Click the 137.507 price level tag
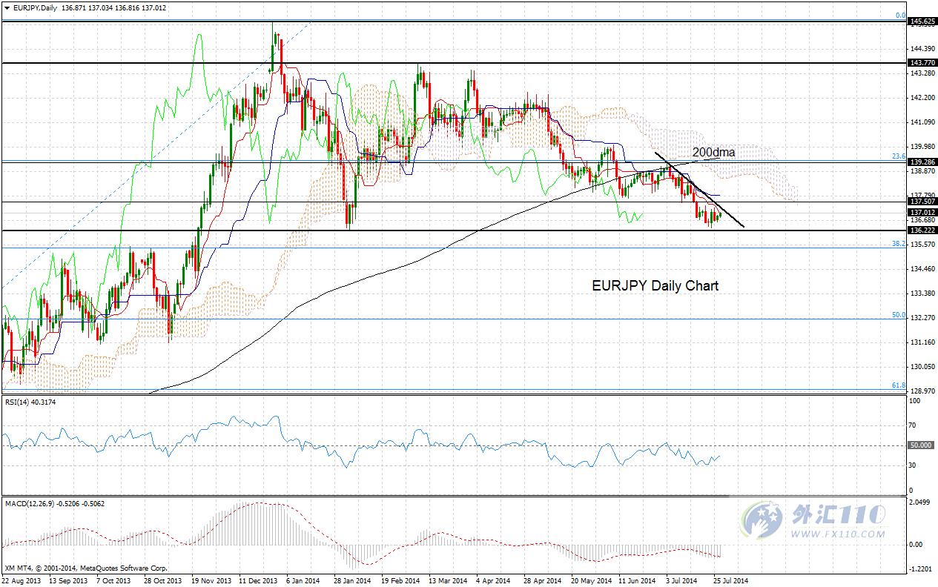Screen dimensions: 938x587 [x=922, y=202]
